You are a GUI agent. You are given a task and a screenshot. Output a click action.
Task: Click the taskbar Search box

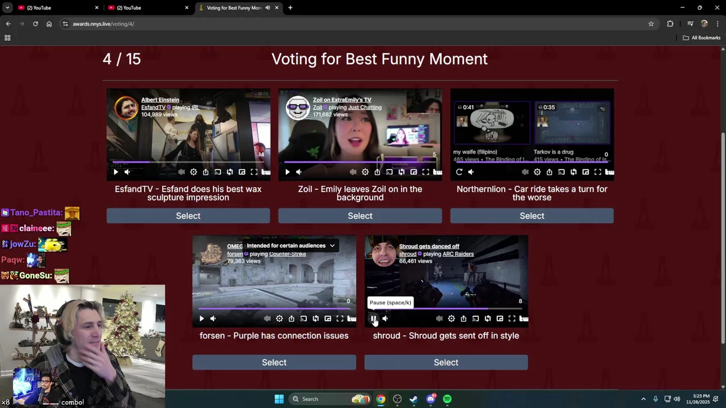click(x=330, y=399)
